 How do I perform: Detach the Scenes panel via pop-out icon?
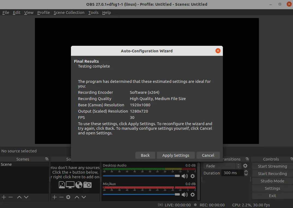(46, 159)
